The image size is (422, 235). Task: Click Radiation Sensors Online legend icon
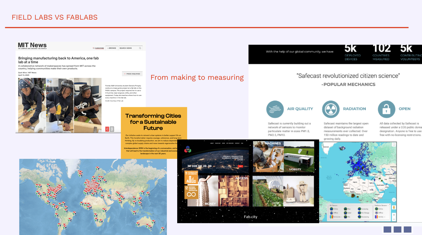click(376, 209)
